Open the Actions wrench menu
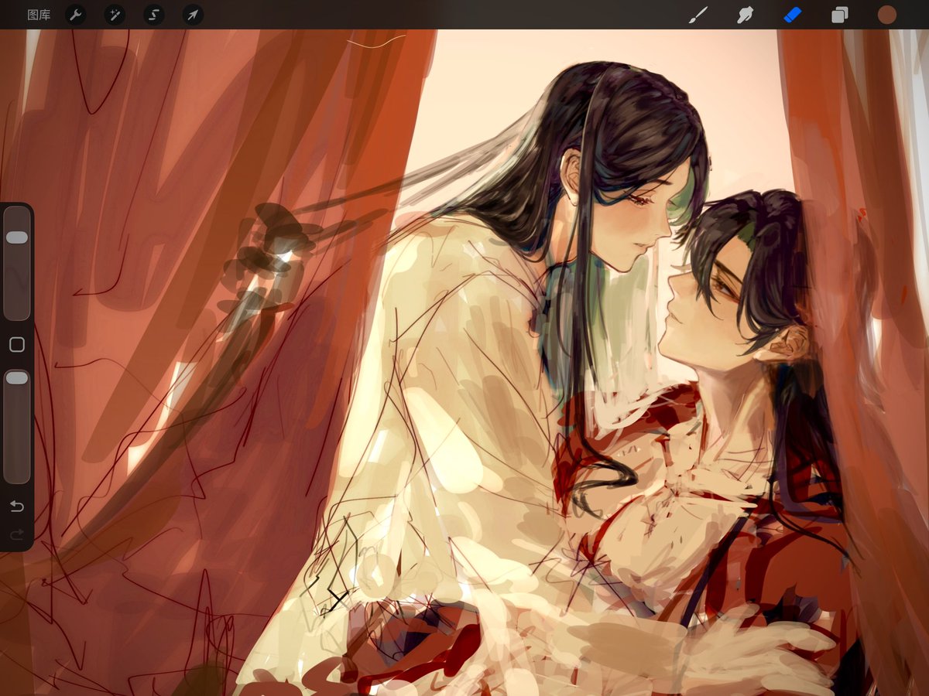The height and width of the screenshot is (696, 929). click(x=76, y=15)
